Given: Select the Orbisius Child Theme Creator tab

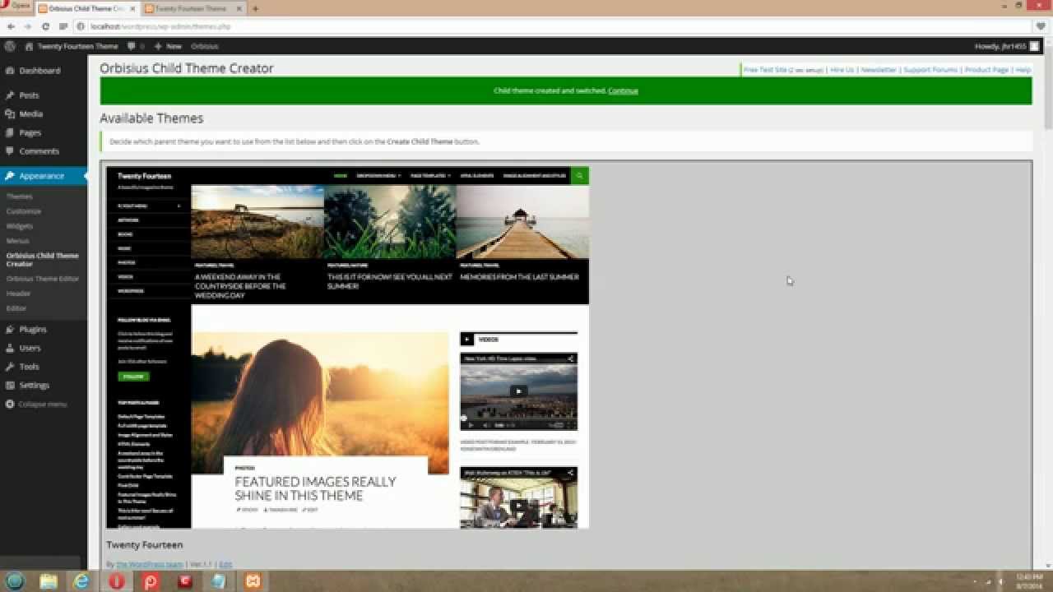Looking at the screenshot, I should coord(88,8).
